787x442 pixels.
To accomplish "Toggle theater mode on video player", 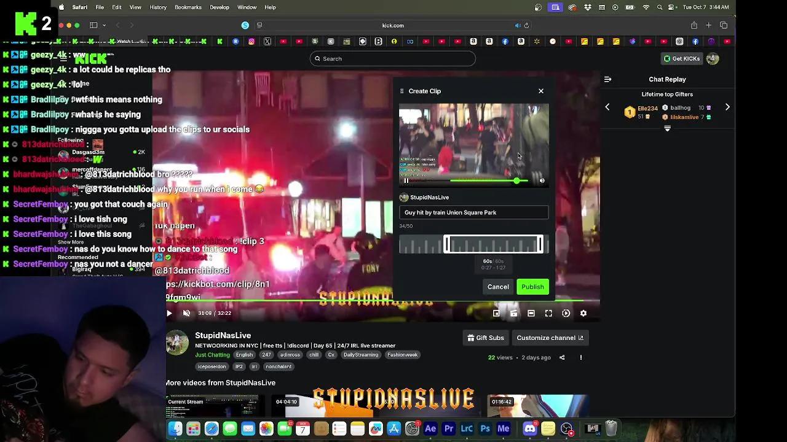I will [x=531, y=313].
